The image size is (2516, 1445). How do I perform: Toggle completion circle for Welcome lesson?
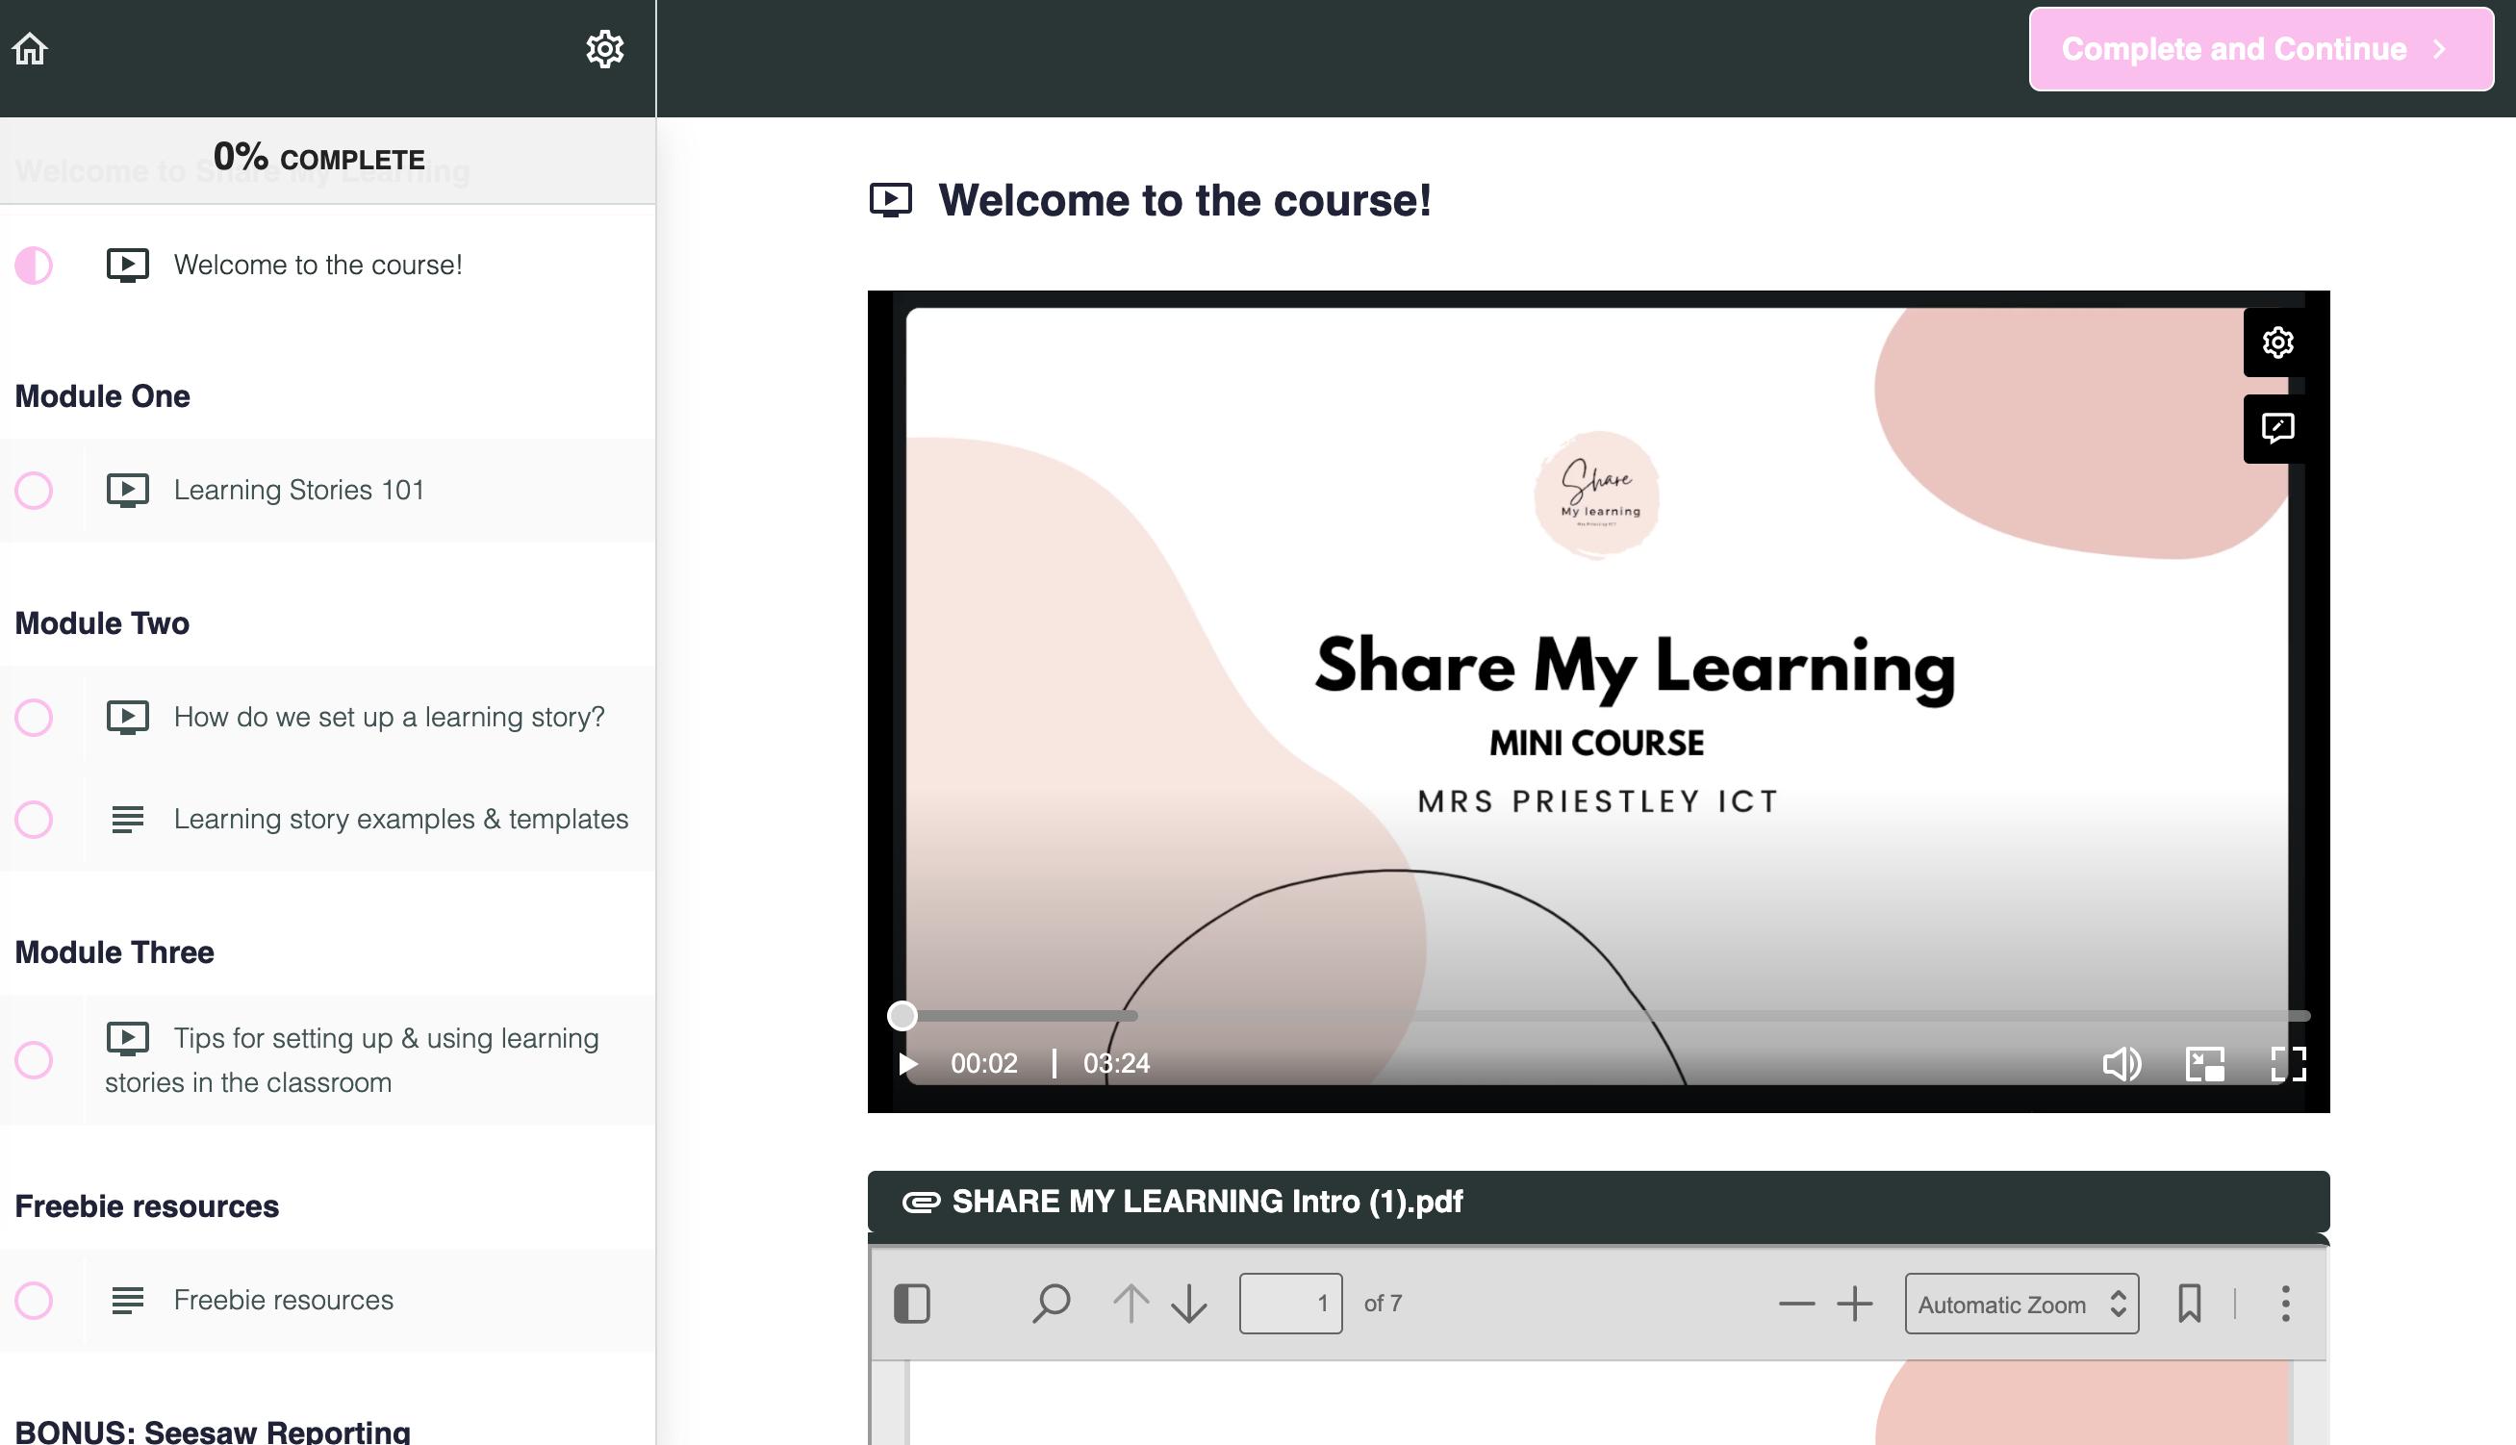click(34, 265)
